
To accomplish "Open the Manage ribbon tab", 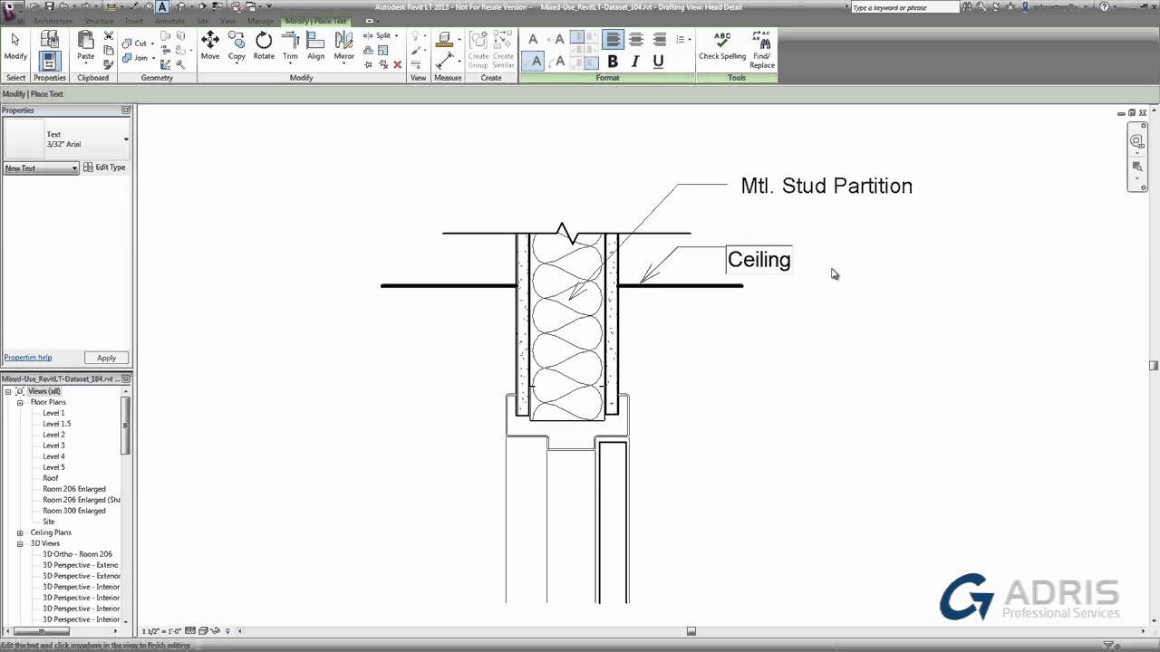I will click(x=261, y=21).
